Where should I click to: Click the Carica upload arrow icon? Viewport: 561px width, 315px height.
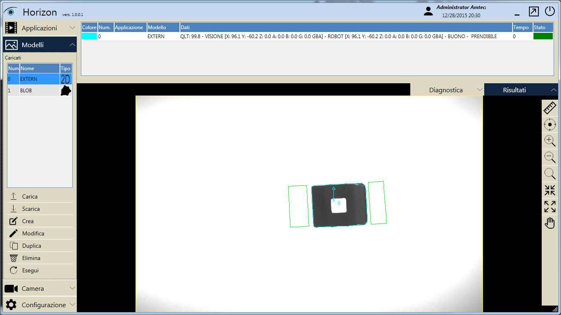click(x=14, y=196)
